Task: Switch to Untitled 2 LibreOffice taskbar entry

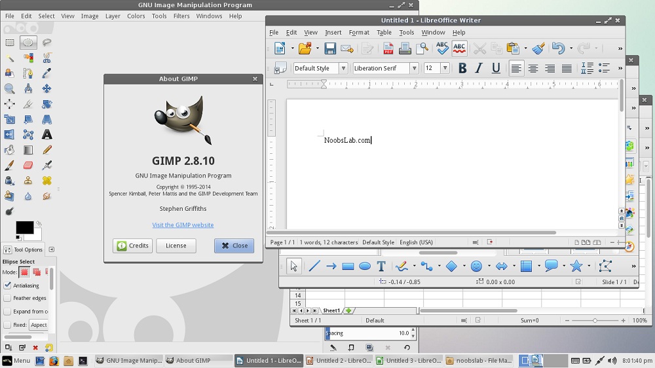Action: coord(339,361)
